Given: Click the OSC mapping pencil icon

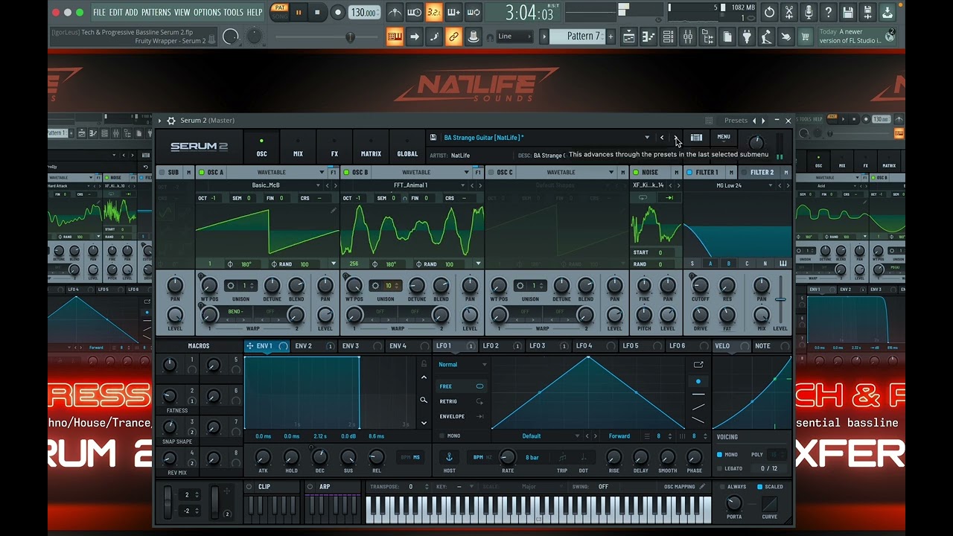Looking at the screenshot, I should pos(702,487).
